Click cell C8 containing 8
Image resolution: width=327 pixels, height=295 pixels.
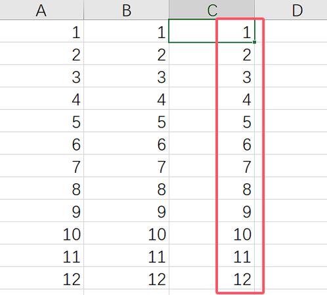(211, 188)
